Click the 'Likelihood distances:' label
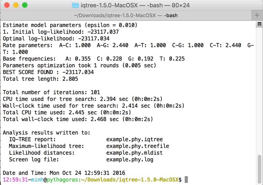This screenshot has width=263, height=185. [42, 153]
